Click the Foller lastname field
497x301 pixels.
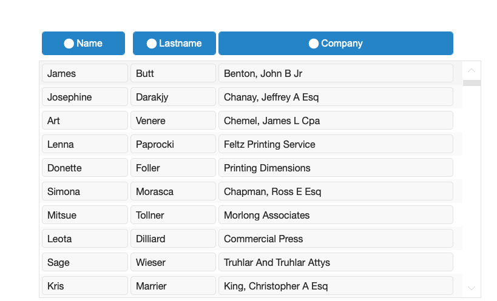[173, 168]
